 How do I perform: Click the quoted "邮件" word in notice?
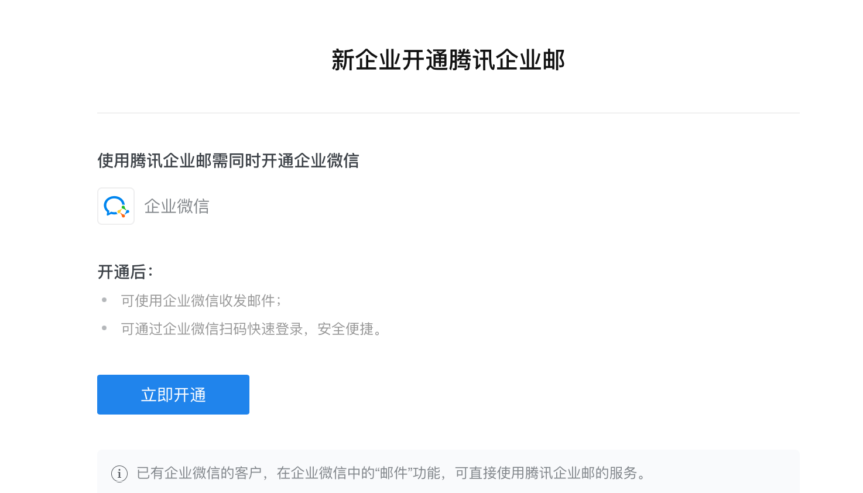coord(393,473)
